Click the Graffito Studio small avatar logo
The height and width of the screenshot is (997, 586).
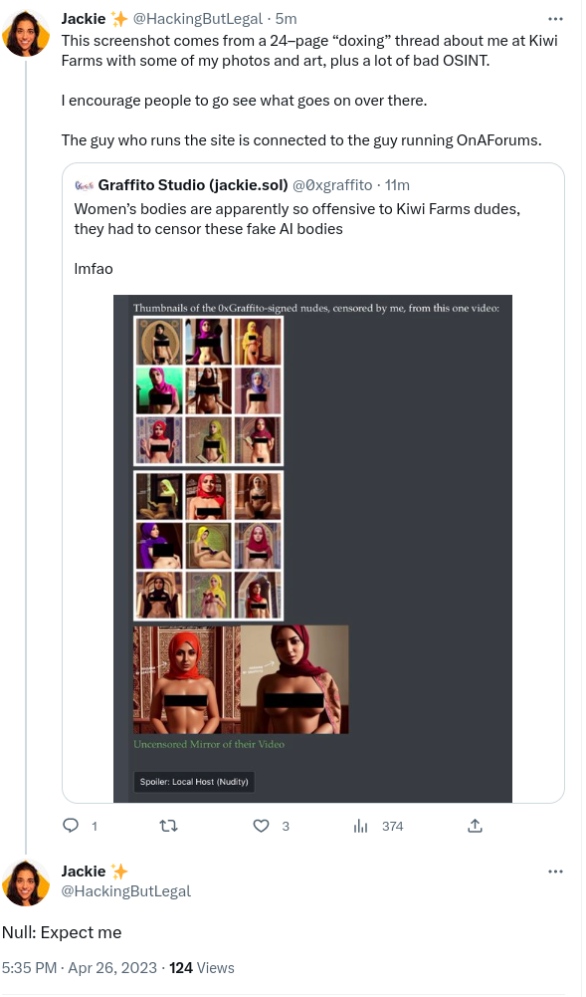pyautogui.click(x=84, y=185)
